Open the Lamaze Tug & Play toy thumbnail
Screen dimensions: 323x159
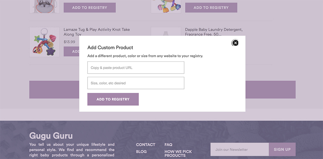click(x=44, y=42)
